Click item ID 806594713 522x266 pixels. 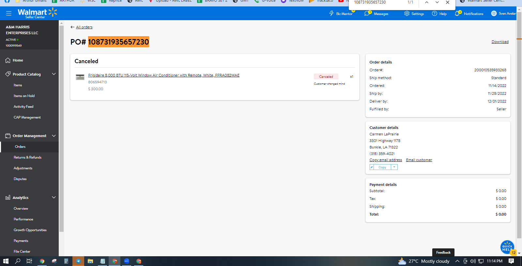click(98, 82)
